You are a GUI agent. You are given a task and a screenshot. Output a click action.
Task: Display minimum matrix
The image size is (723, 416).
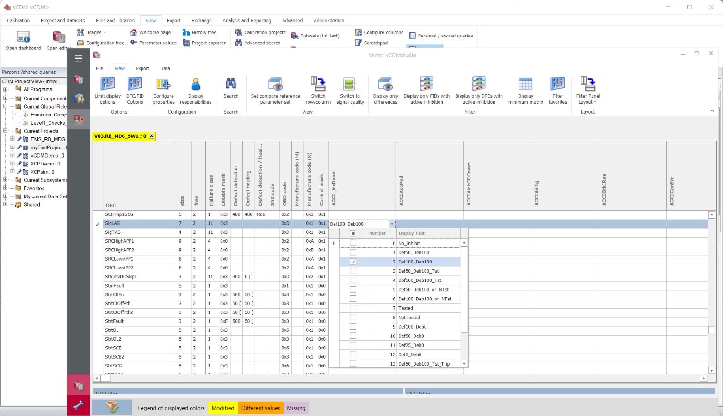(525, 91)
